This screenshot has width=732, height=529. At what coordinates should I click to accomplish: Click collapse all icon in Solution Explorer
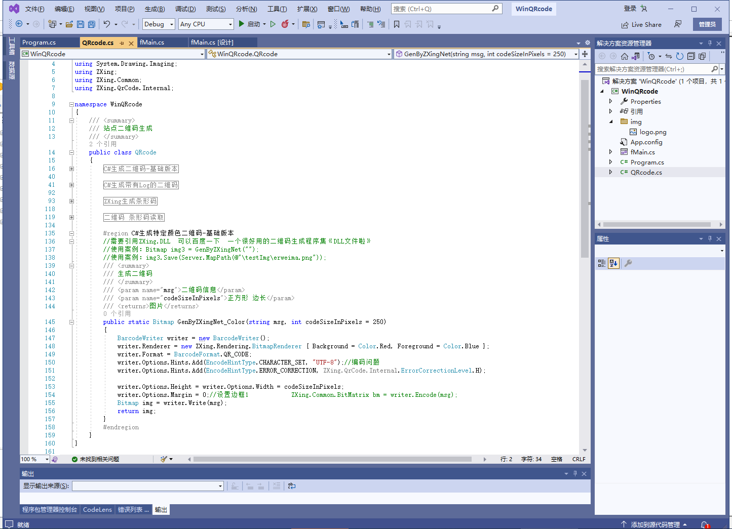691,56
